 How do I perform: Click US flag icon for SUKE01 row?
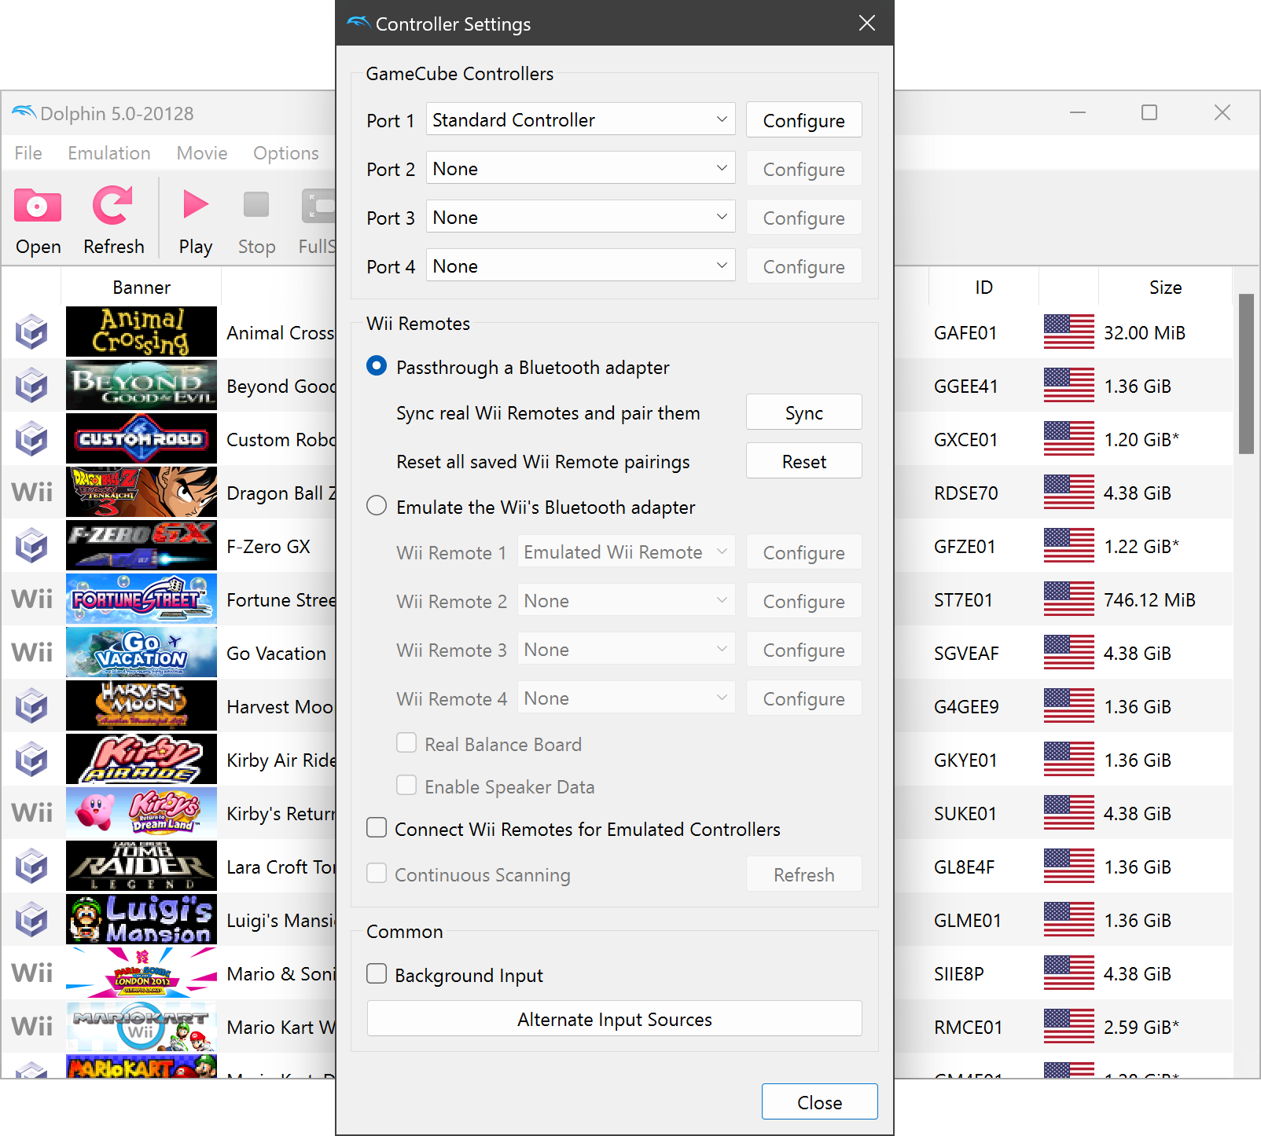(x=1069, y=813)
